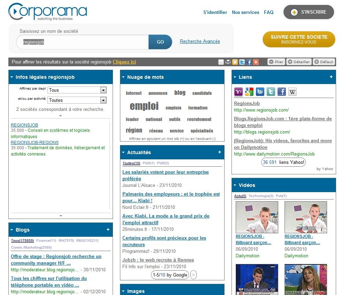This screenshot has width=341, height=295.
Task: Select RH(7575) blogs tab
Action: tap(66, 240)
